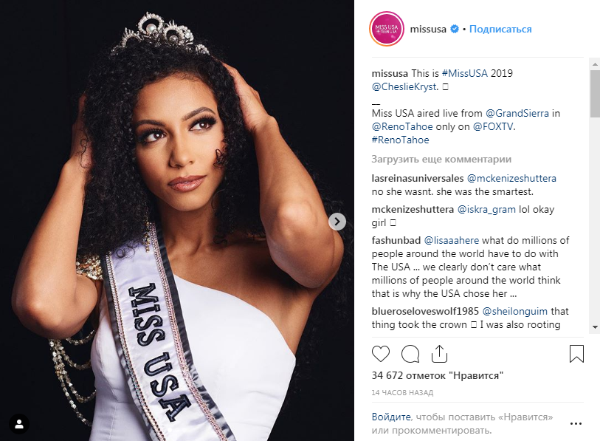Click the comments scrollbar up arrow

(595, 64)
